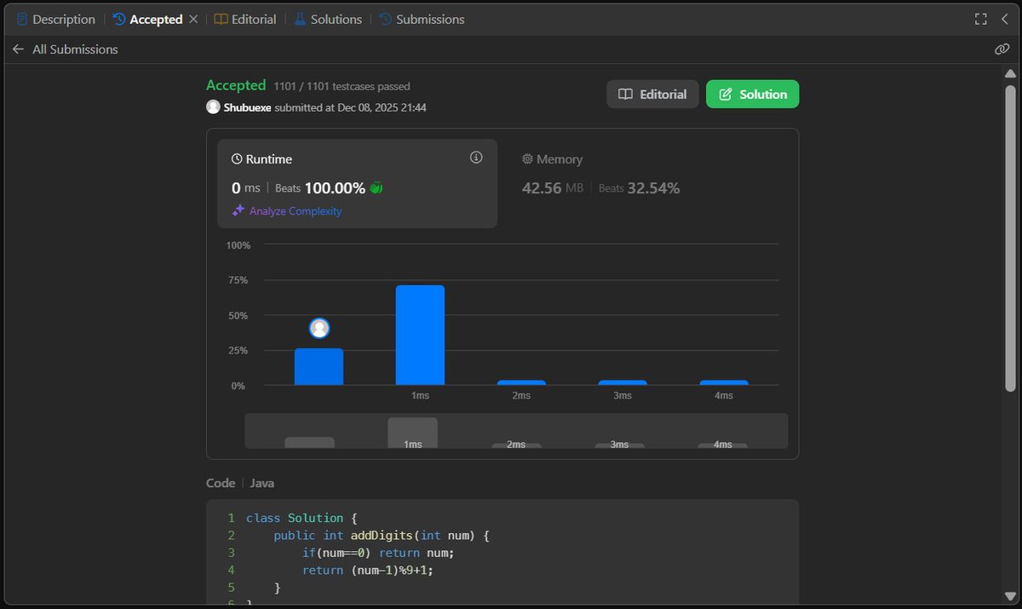Click the Editorial button
1022x609 pixels.
click(x=652, y=95)
